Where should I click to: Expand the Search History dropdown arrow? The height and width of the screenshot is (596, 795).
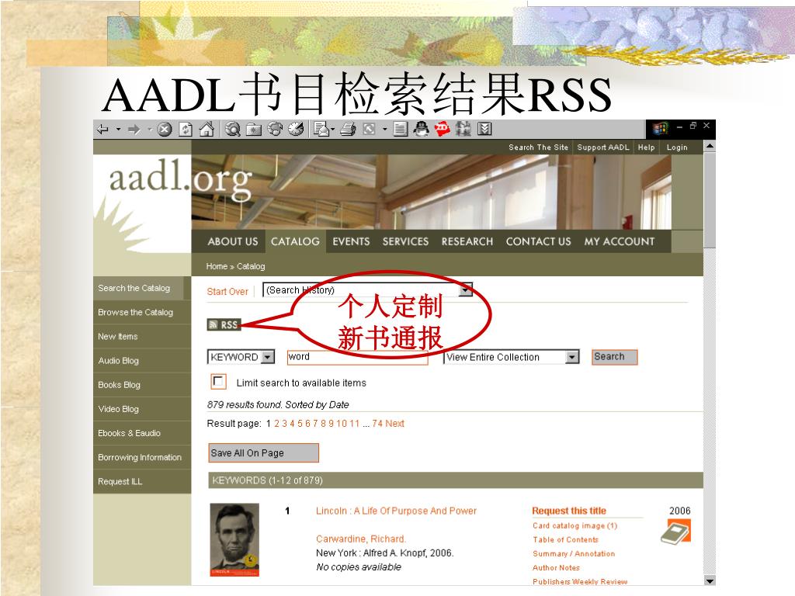(x=466, y=290)
